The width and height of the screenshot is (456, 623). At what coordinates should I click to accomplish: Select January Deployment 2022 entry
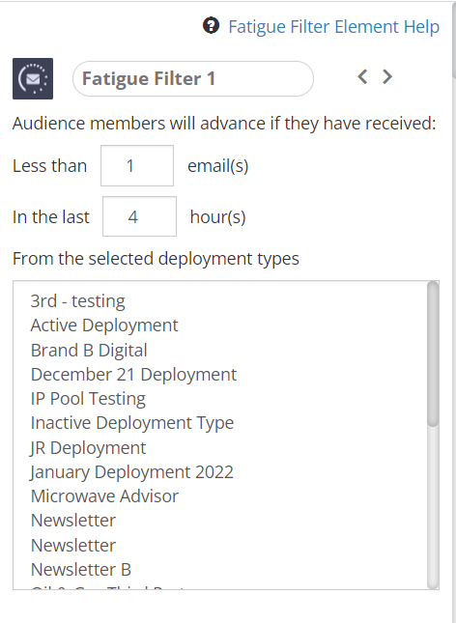[131, 472]
